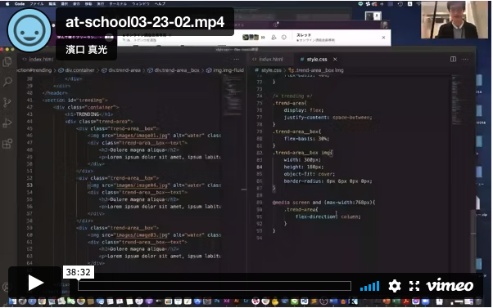This screenshot has width=493, height=308.
Task: Open the Extensions icon in activity bar
Action: point(7,144)
